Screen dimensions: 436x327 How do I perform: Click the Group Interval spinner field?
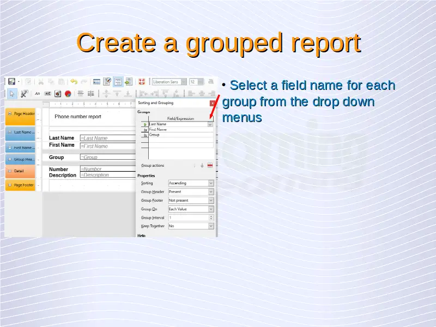tap(191, 217)
